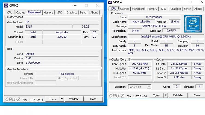This screenshot has width=205, height=115.
Task: Click Max TDP value 15.0 W
Action: [175, 22]
